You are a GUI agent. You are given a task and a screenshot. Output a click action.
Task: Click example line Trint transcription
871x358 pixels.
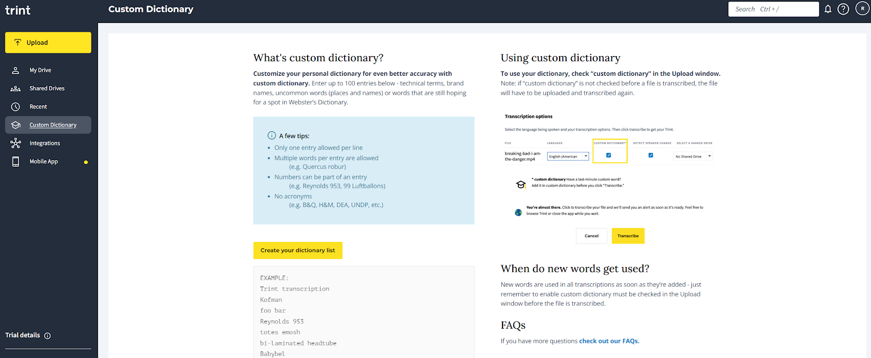pos(295,289)
